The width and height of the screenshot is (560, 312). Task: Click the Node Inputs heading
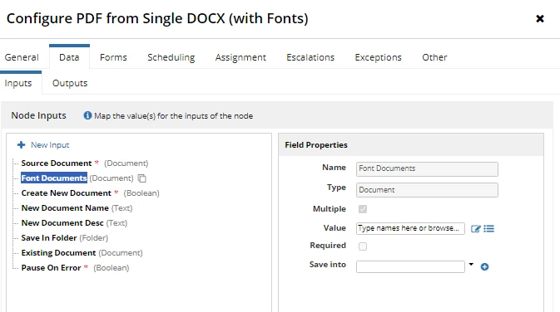pyautogui.click(x=38, y=115)
